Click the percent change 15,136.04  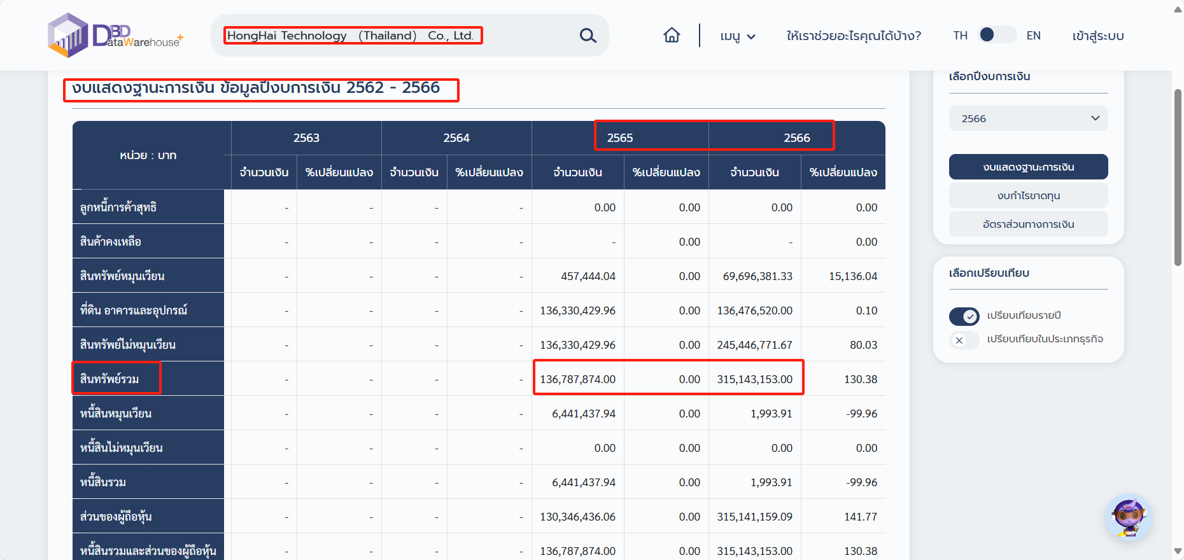click(x=853, y=276)
